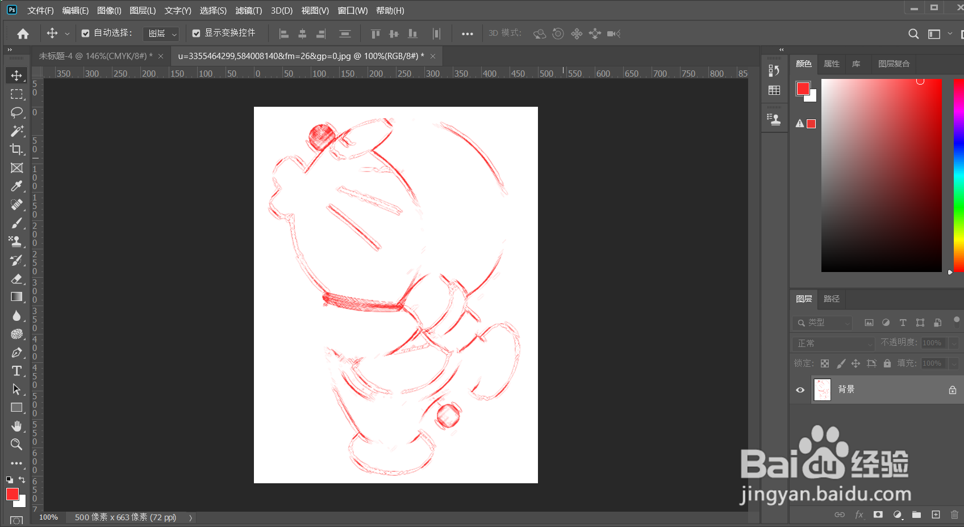964x527 pixels.
Task: Toggle the 显示变换控件 checkbox
Action: tap(196, 34)
